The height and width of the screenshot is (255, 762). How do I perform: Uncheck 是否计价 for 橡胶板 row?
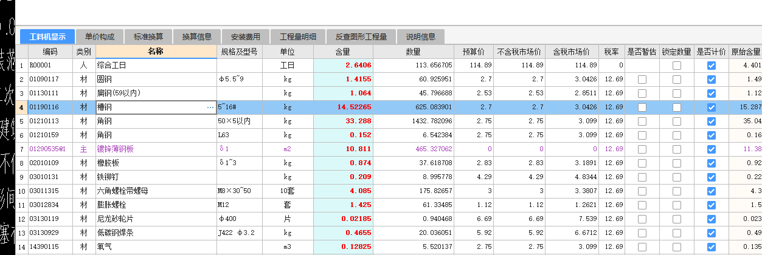(712, 163)
